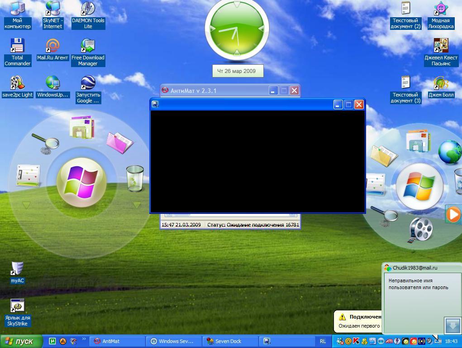This screenshot has width=462, height=348.
Task: Open Total Commander desktop icon
Action: click(x=17, y=52)
